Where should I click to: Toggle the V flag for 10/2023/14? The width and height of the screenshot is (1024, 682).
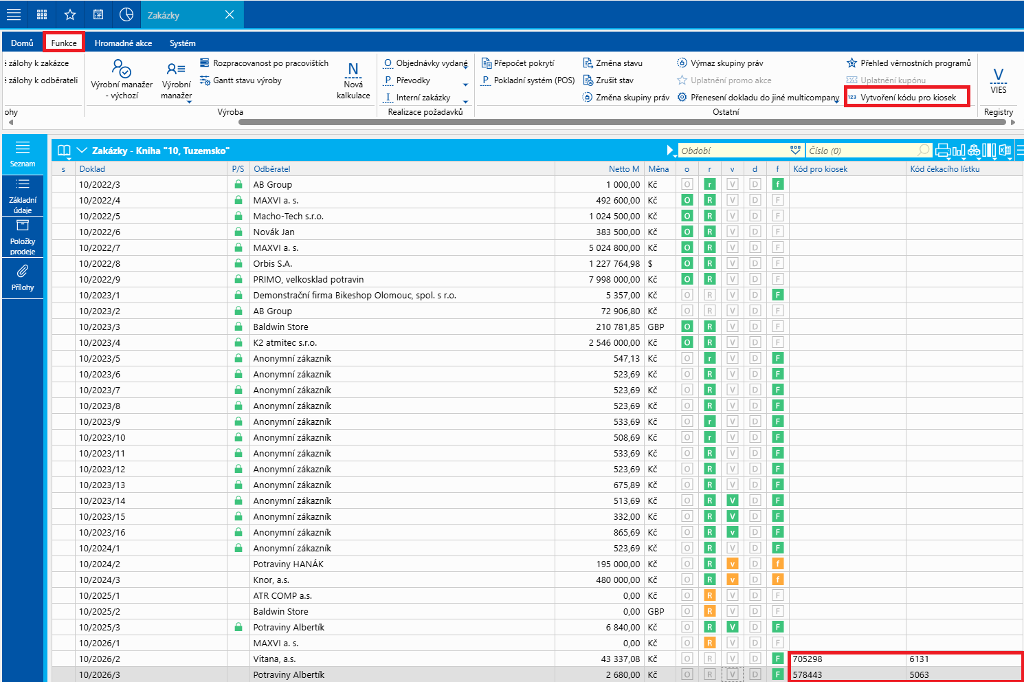(733, 500)
